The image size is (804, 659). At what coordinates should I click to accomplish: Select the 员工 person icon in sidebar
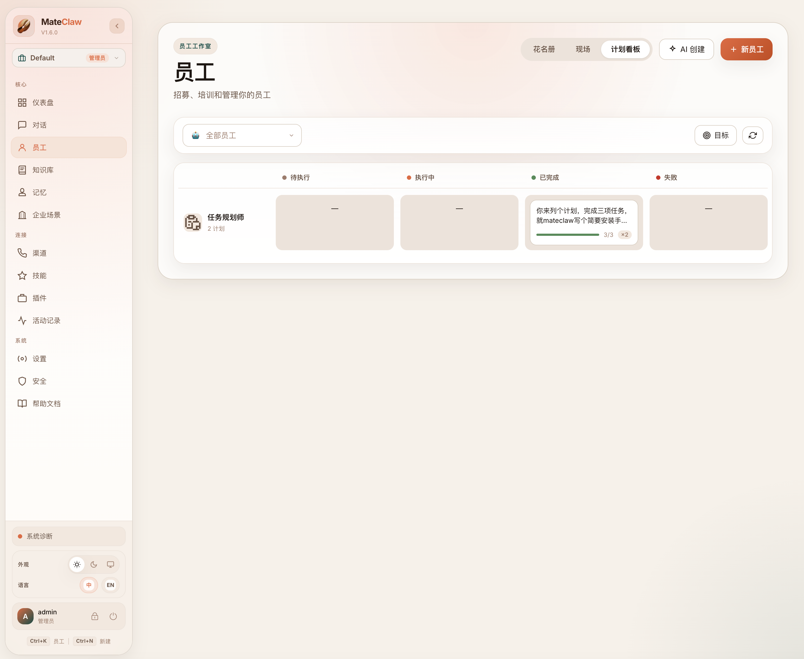(x=22, y=148)
